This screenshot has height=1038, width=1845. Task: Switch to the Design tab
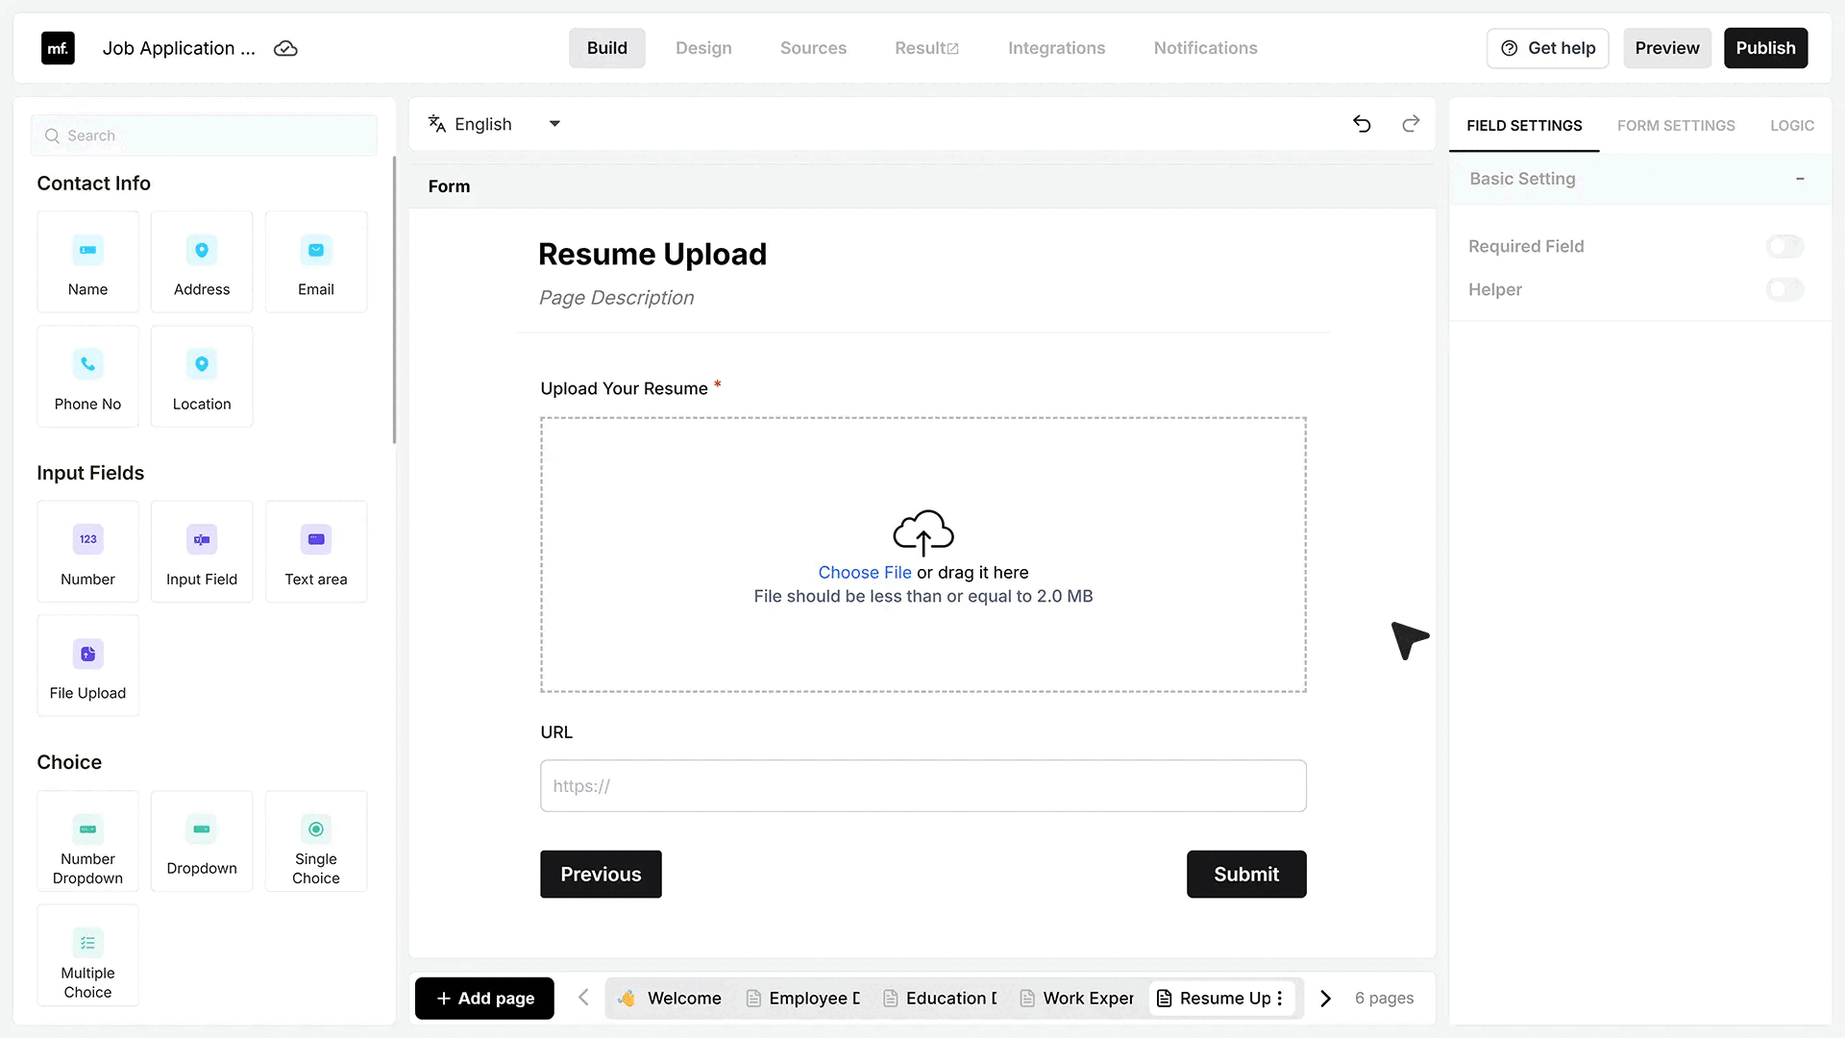click(x=703, y=48)
